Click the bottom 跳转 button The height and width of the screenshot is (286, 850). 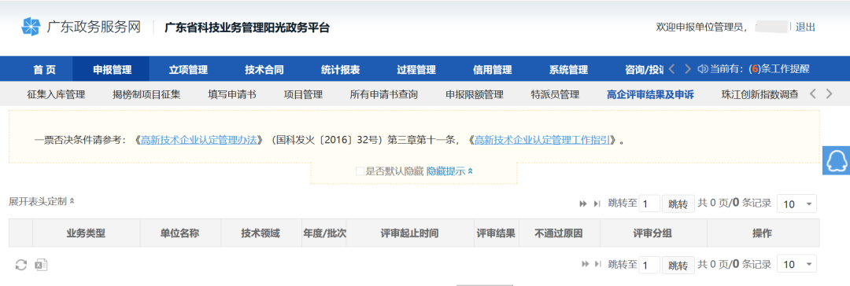678,265
